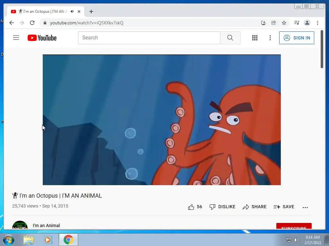This screenshot has height=246, width=329.
Task: Launch Windows Media Player from taskbar
Action: click(x=48, y=240)
